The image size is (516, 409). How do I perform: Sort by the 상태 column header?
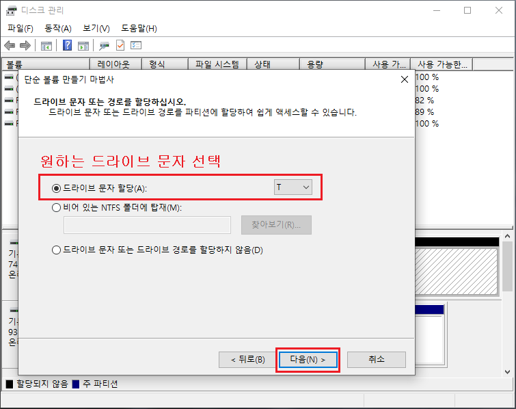273,64
